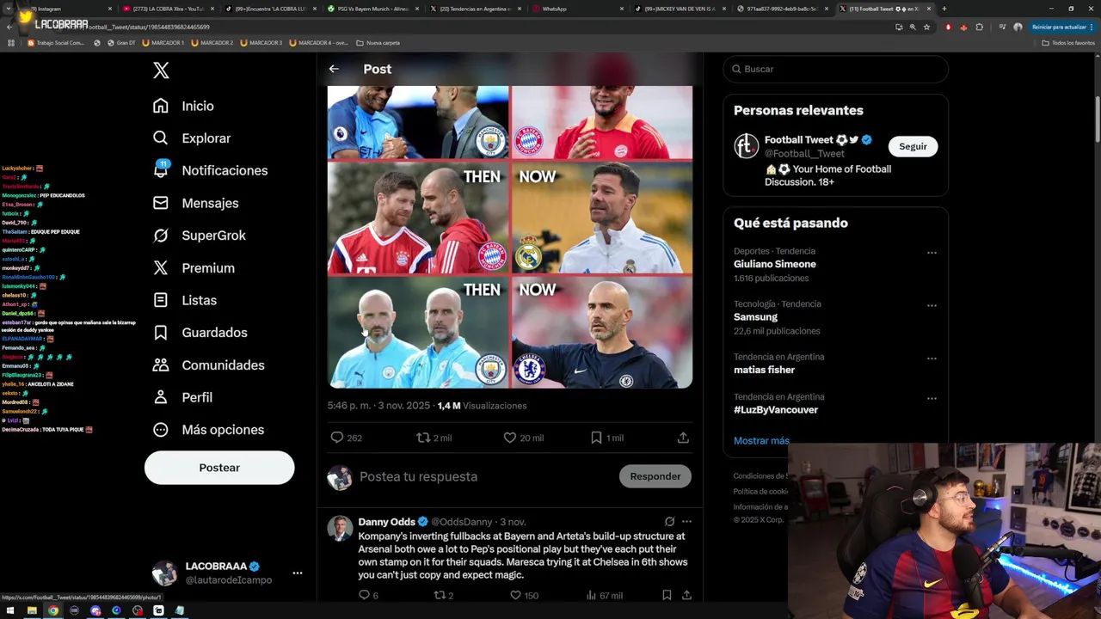
Task: Go back using the Post arrow
Action: pos(334,69)
